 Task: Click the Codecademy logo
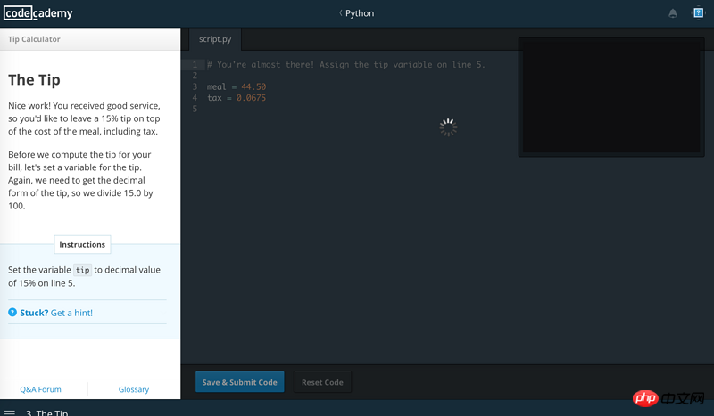[38, 13]
